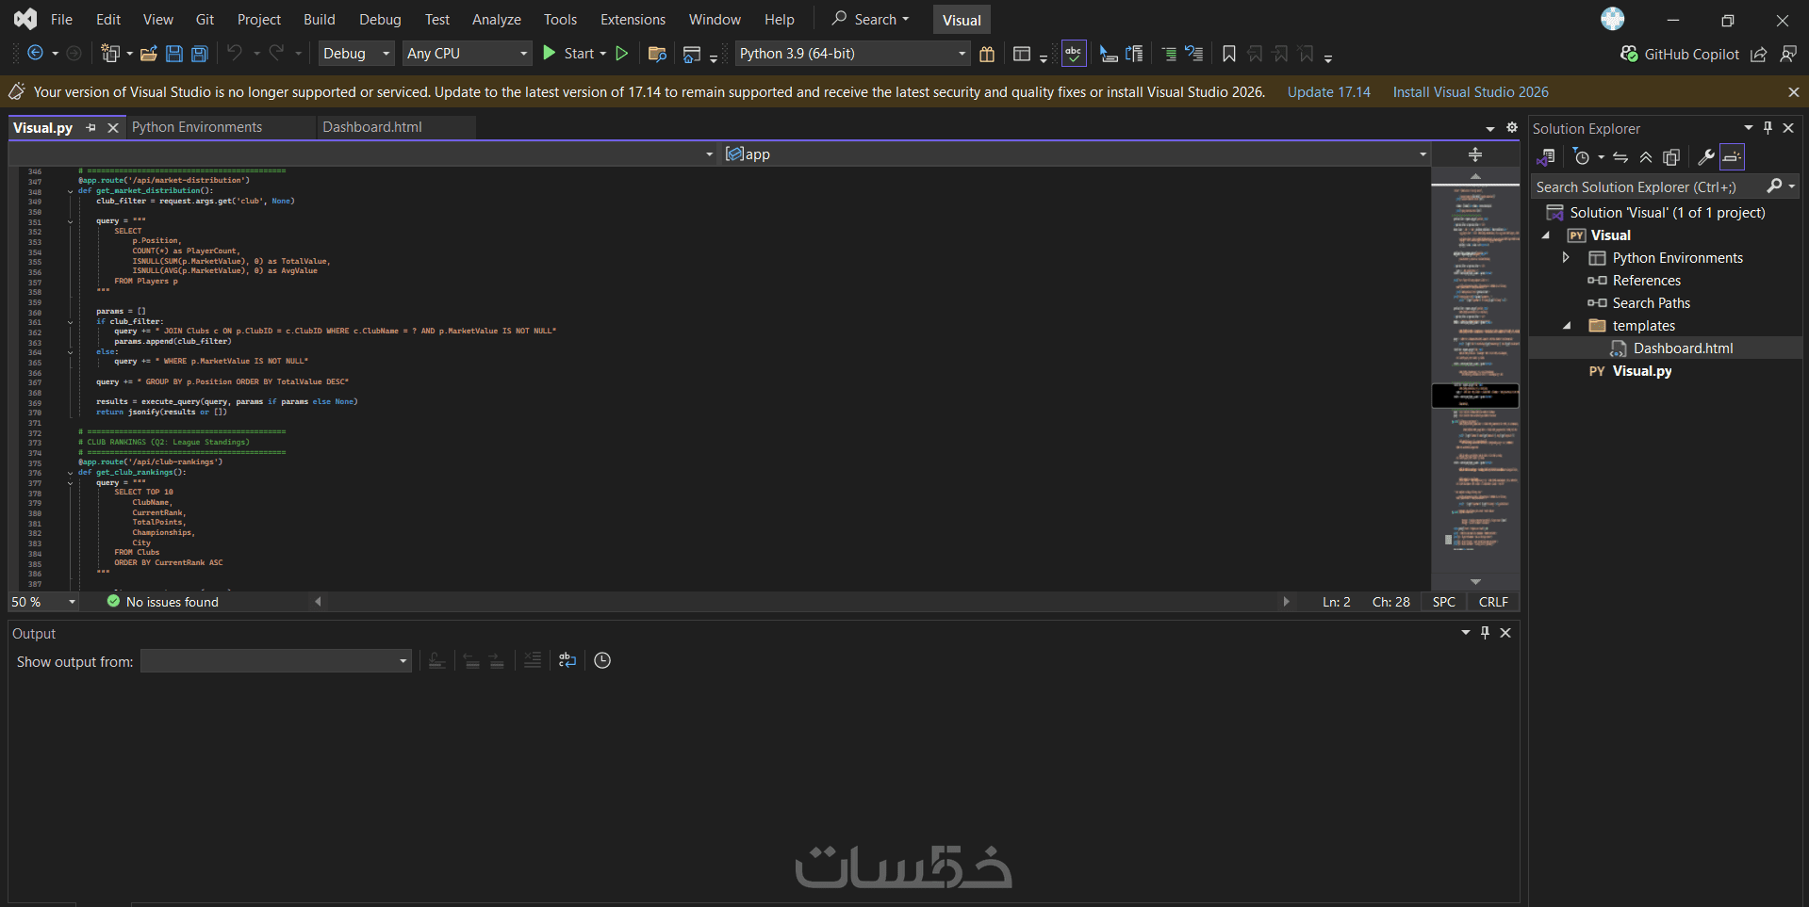Click the increase indent toolbar icon
Viewport: 1809px width, 907px height.
tap(1169, 54)
